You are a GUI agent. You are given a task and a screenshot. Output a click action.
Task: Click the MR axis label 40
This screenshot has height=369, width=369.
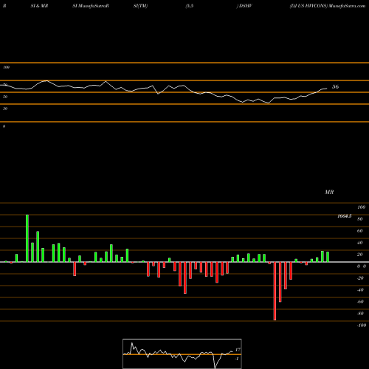point(360,243)
